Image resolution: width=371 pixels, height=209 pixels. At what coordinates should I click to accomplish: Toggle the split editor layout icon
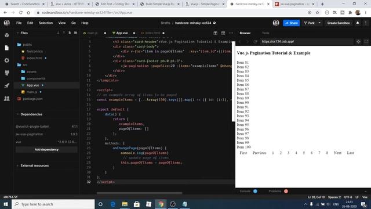coord(215,33)
